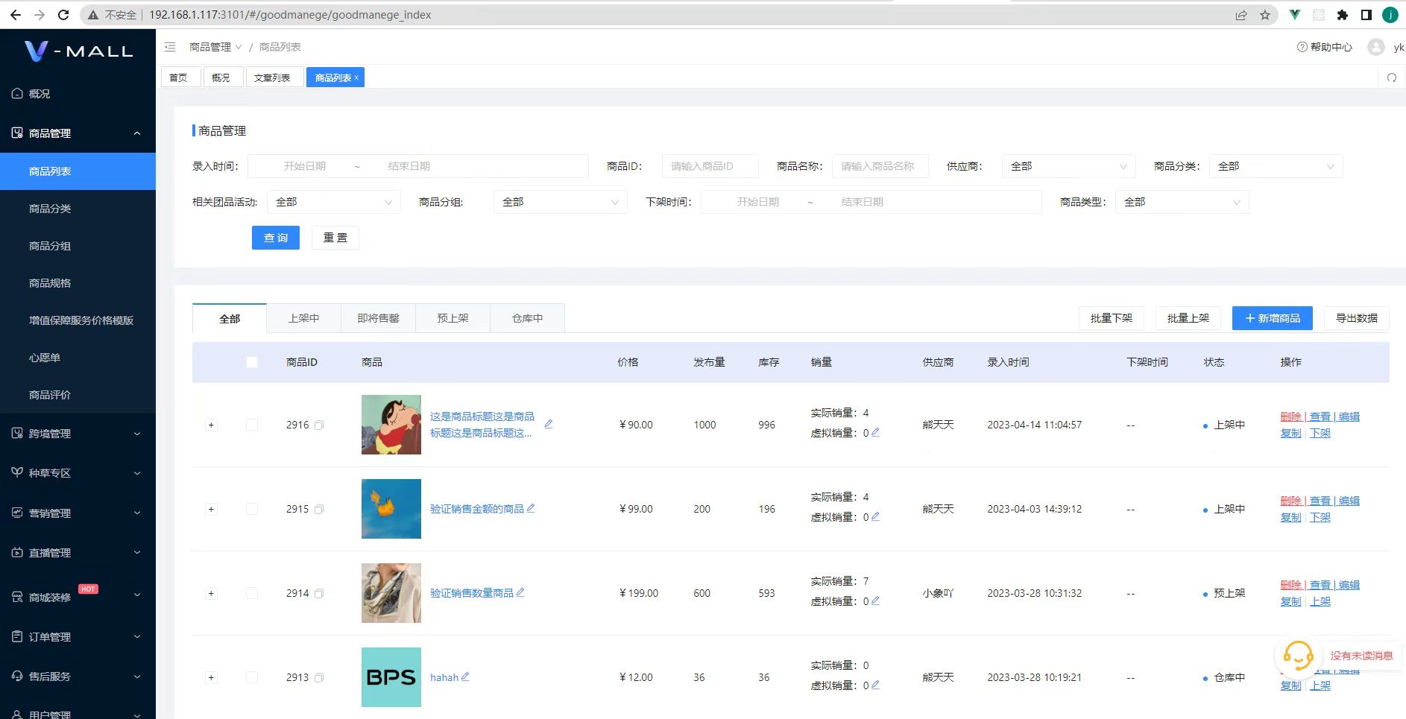This screenshot has width=1406, height=719.
Task: Copy product ID 2916 with copy icon
Action: (319, 425)
